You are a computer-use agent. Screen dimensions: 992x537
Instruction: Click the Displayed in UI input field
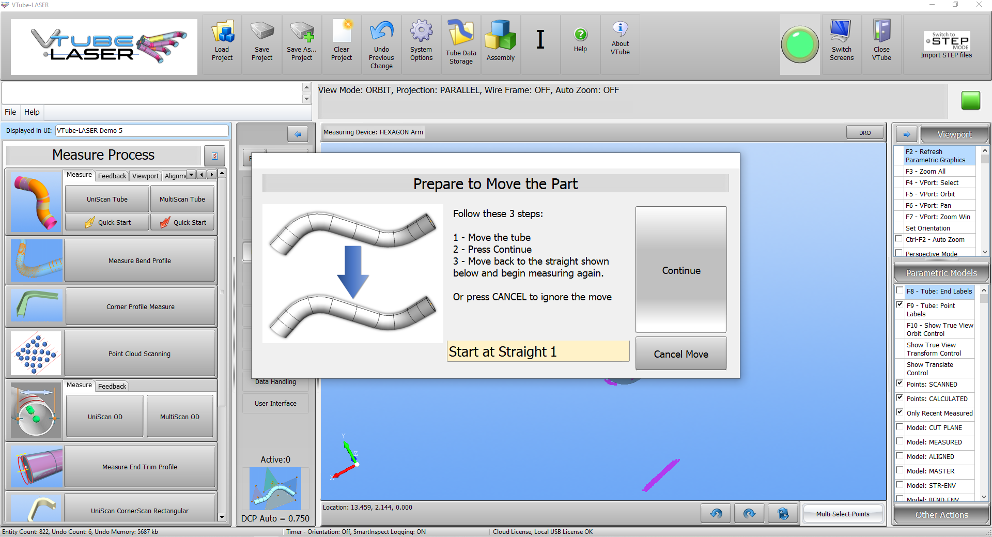point(142,131)
